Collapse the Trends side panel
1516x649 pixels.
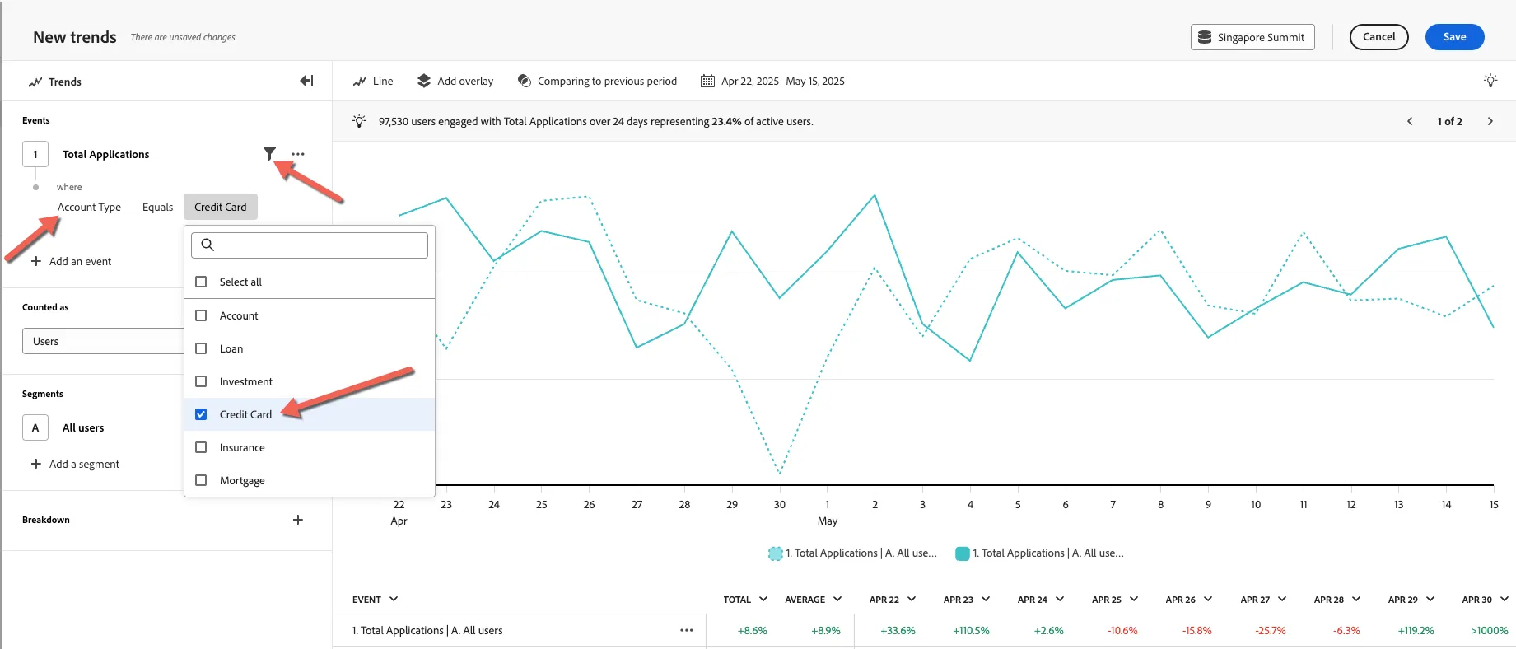click(x=306, y=81)
